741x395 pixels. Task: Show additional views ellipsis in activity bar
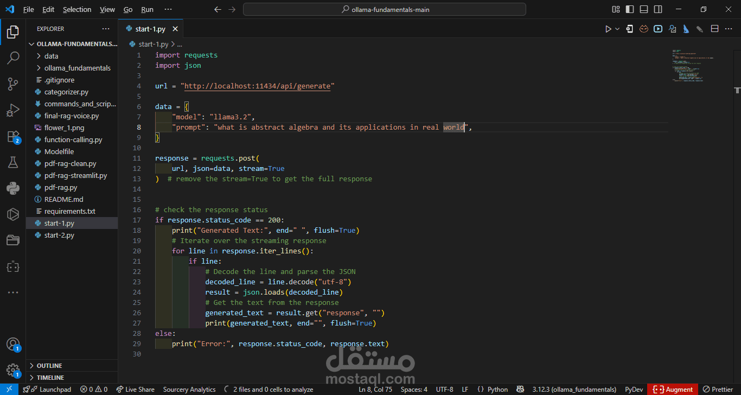coord(13,292)
